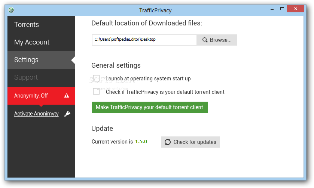Toggle Check if TrafficPrivacy is default client

[96, 92]
